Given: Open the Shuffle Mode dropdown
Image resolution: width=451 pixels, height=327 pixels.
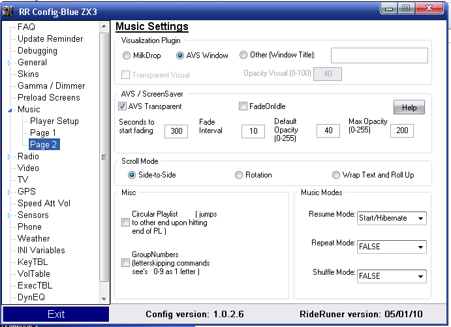Looking at the screenshot, I should pos(392,275).
